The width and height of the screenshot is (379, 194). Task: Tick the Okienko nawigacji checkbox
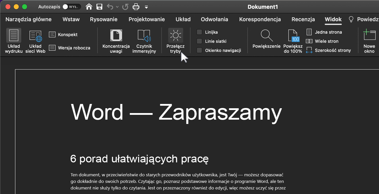200,50
